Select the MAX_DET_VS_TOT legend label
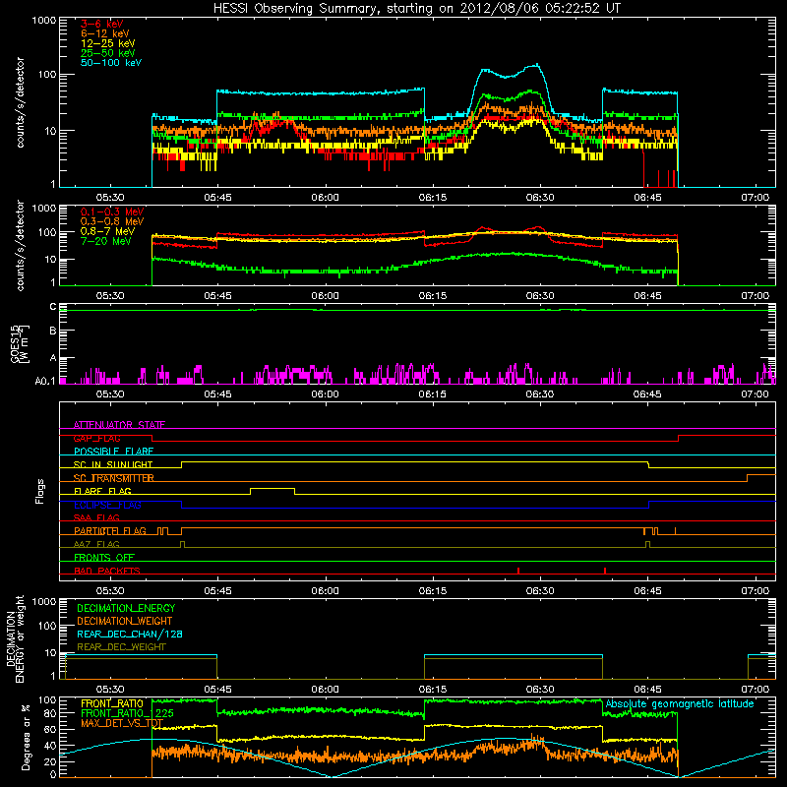Screen dimensions: 787x787 click(122, 723)
